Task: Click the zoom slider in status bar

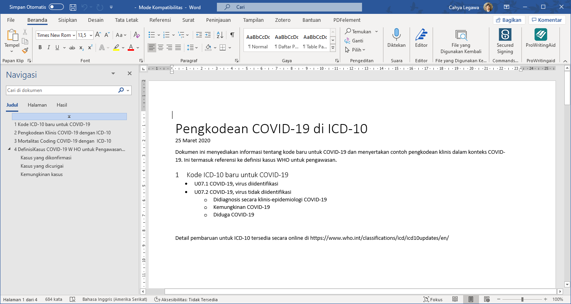Action: (522, 299)
